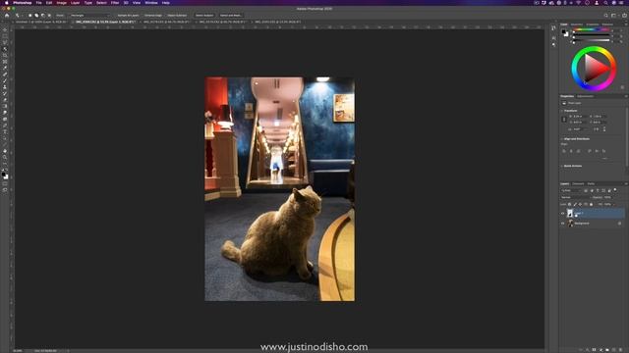Image resolution: width=629 pixels, height=353 pixels.
Task: Hide Layer 1 using its eye icon
Action: tap(562, 214)
